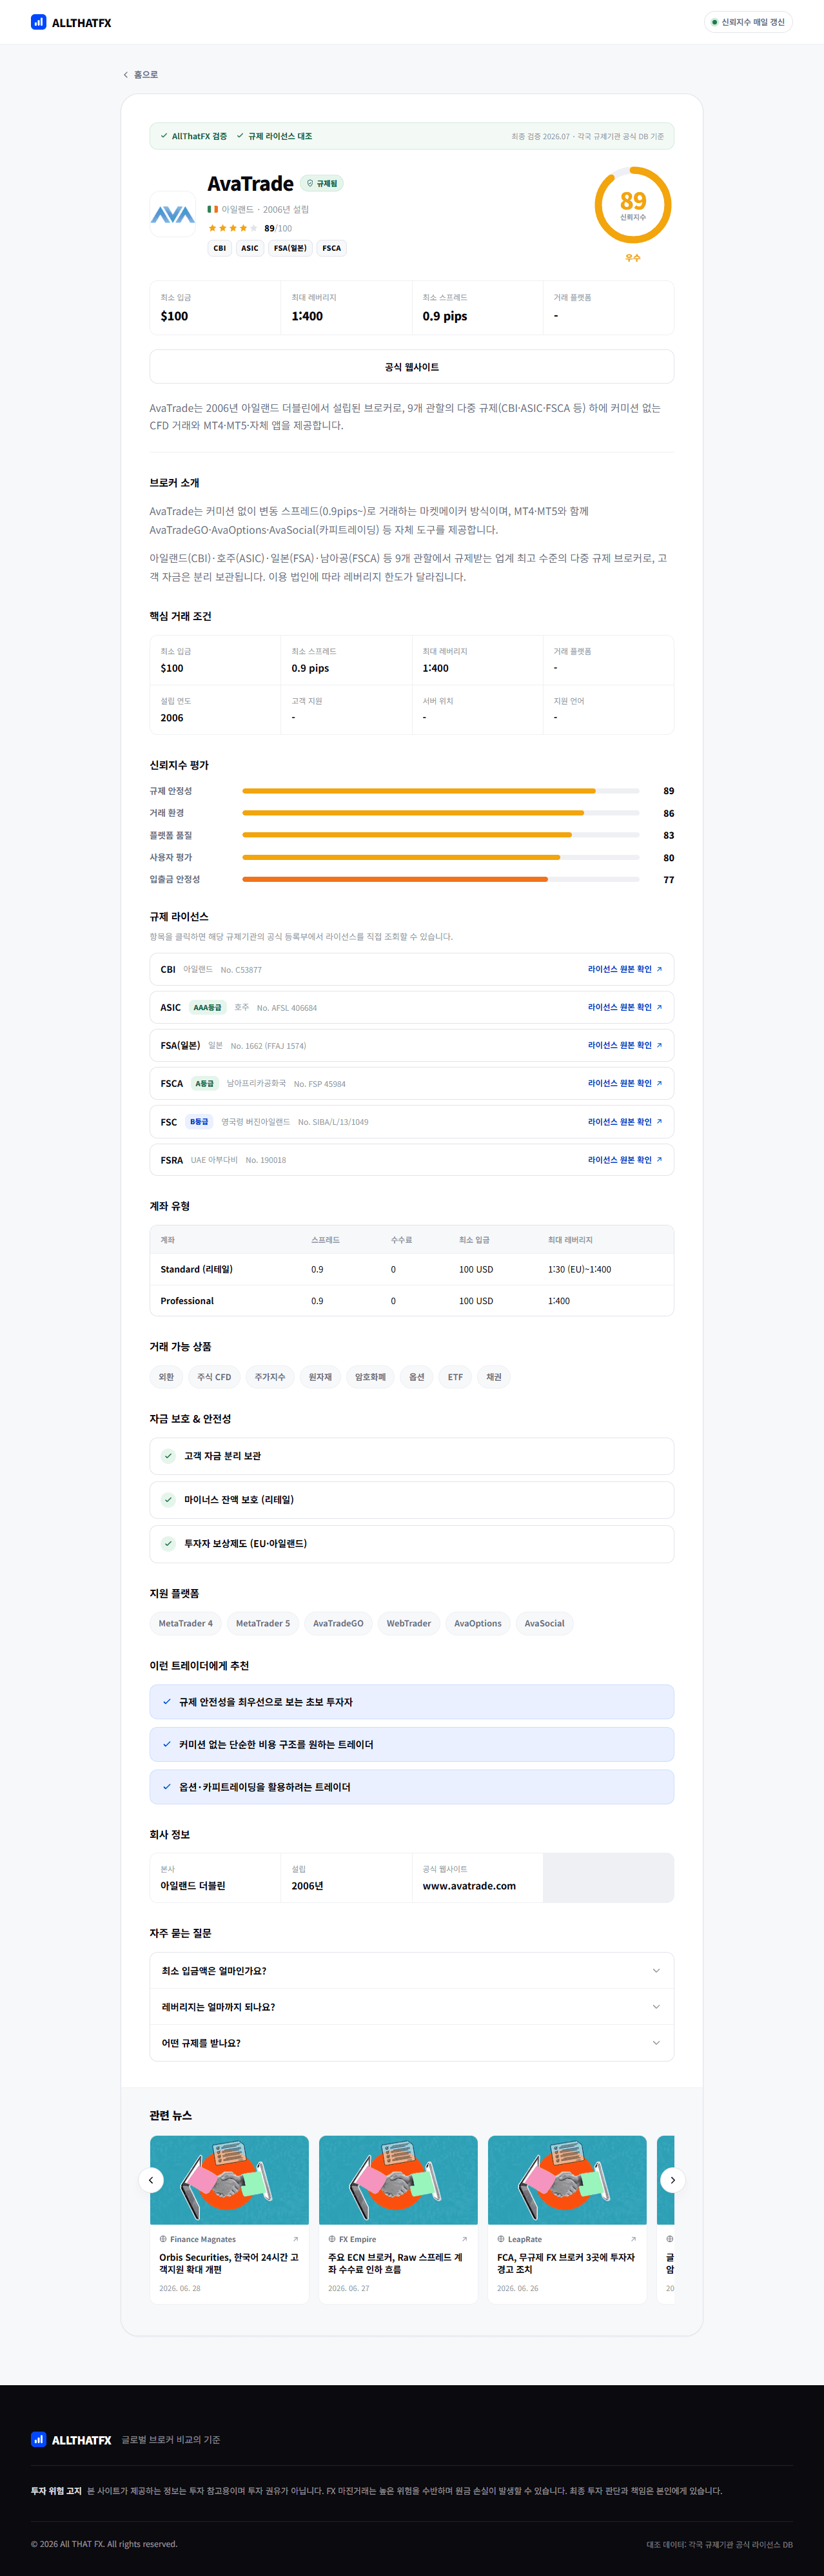824x2576 pixels.
Task: Select the FSA(일본) tag under AvaTrade
Action: (290, 248)
